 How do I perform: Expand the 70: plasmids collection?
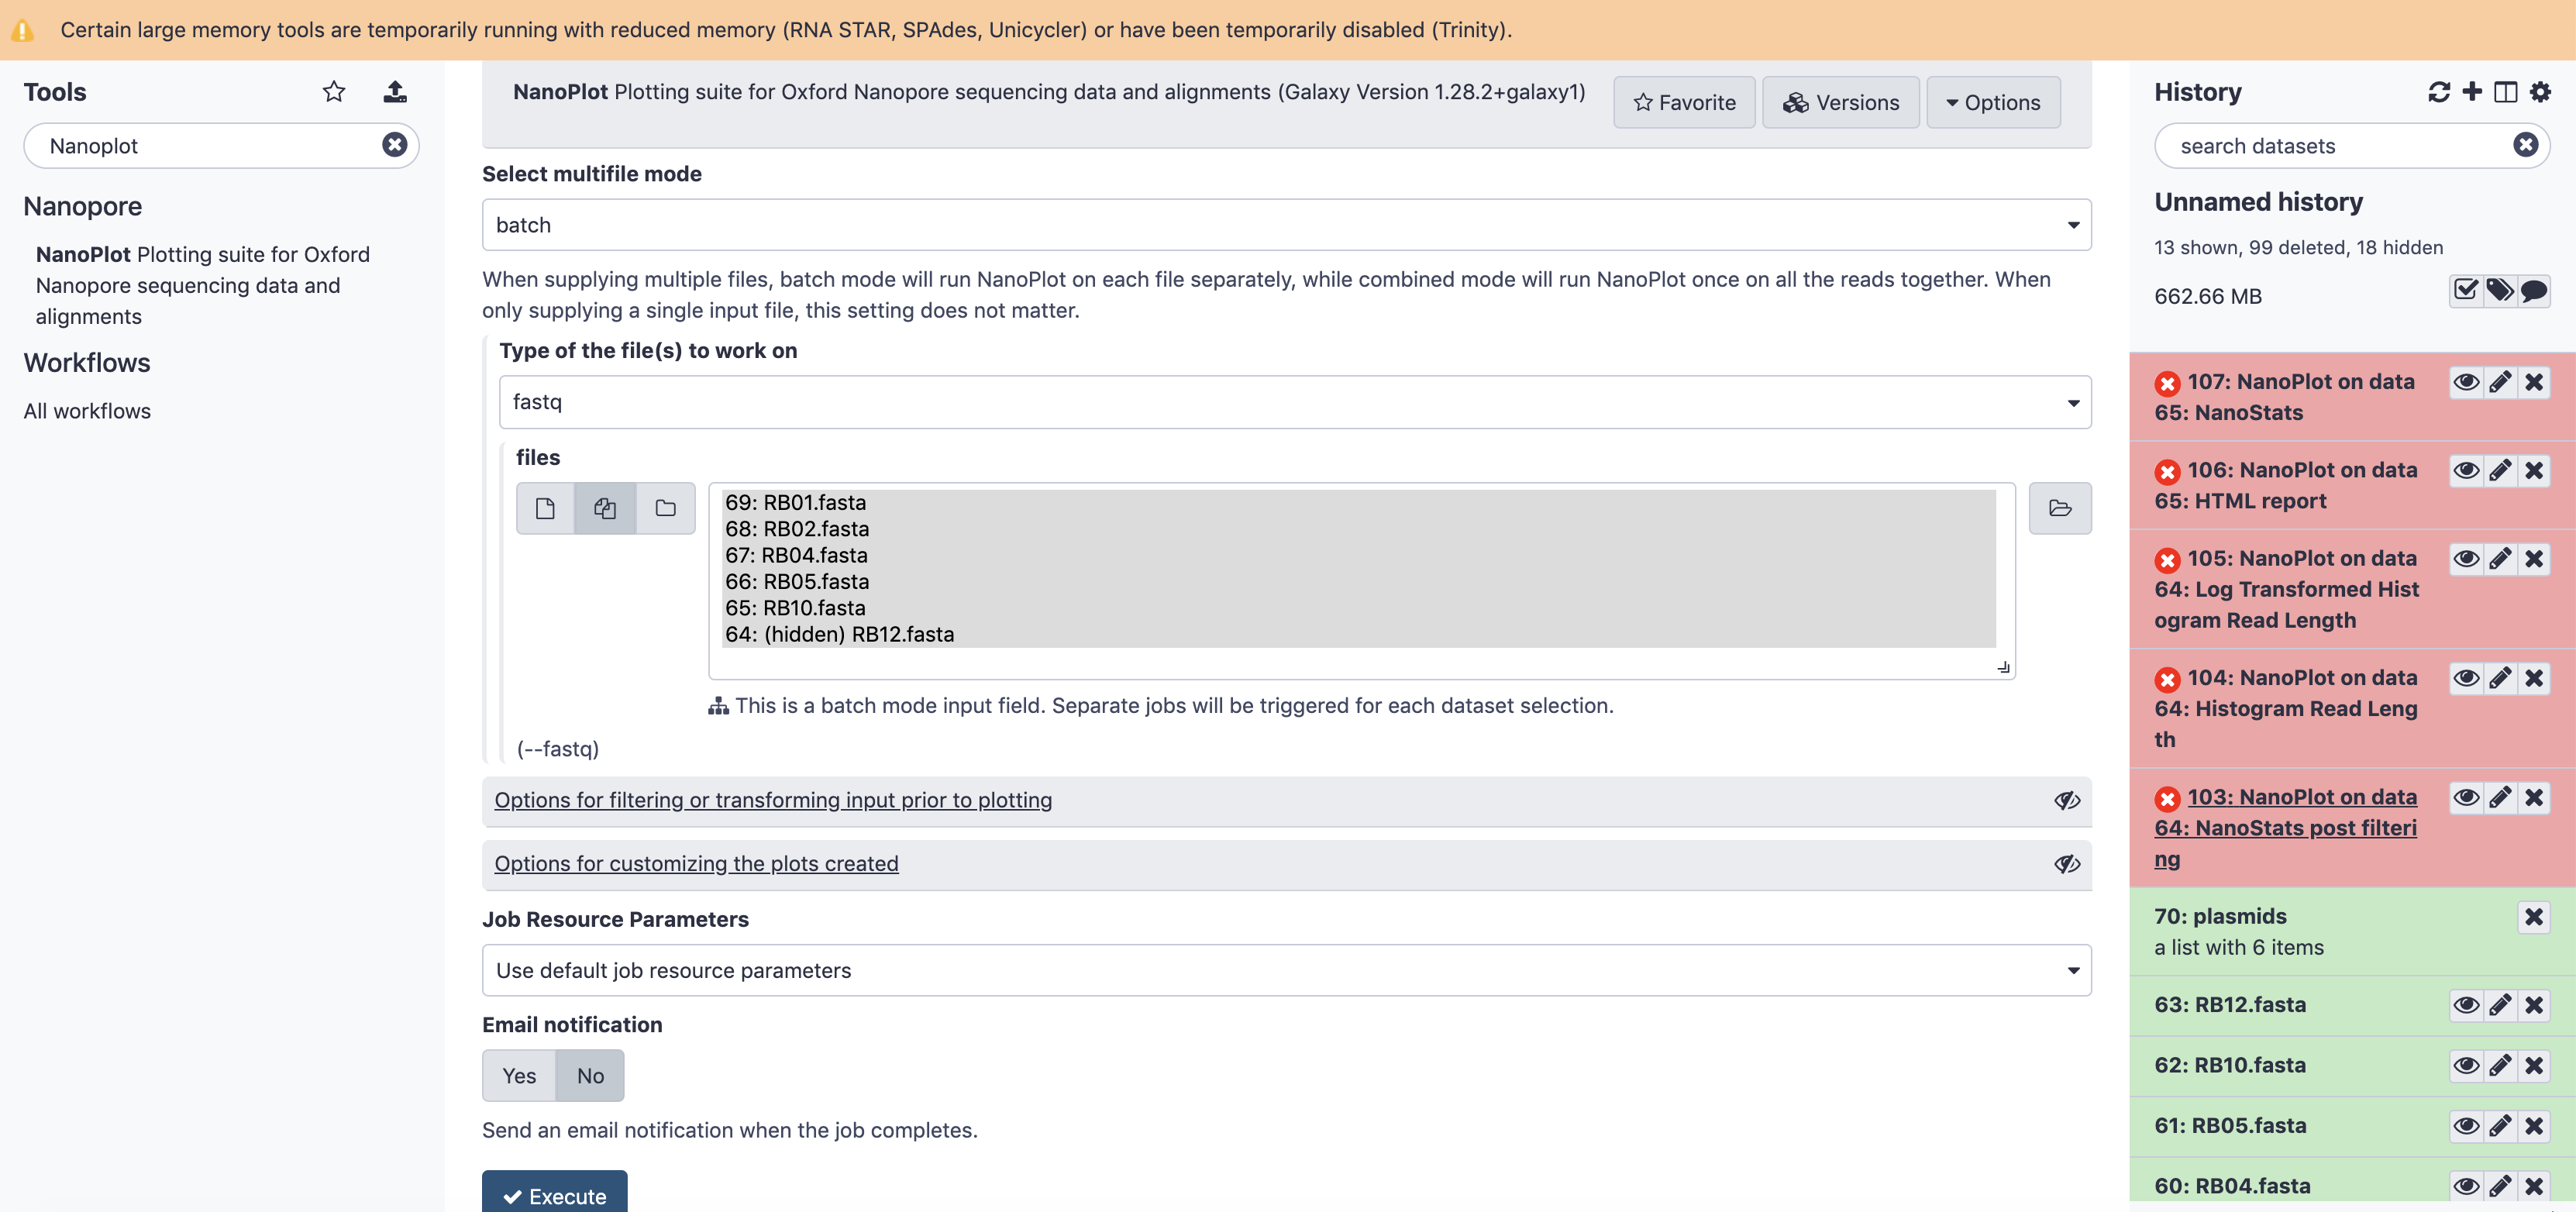(x=2220, y=916)
